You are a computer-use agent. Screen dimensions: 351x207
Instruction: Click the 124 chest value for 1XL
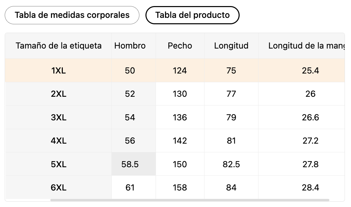click(180, 70)
